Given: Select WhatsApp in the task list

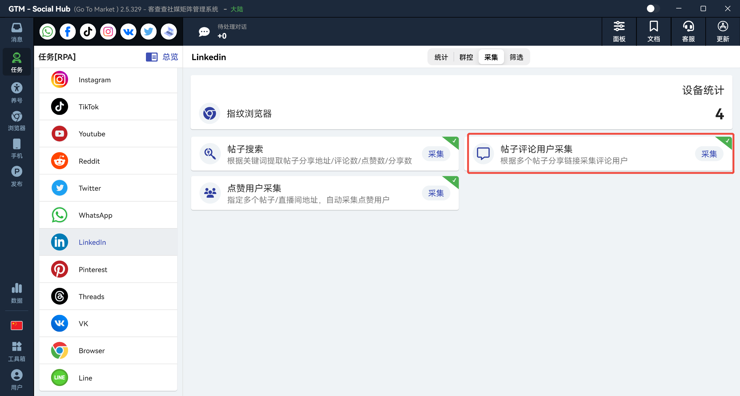Looking at the screenshot, I should point(108,215).
